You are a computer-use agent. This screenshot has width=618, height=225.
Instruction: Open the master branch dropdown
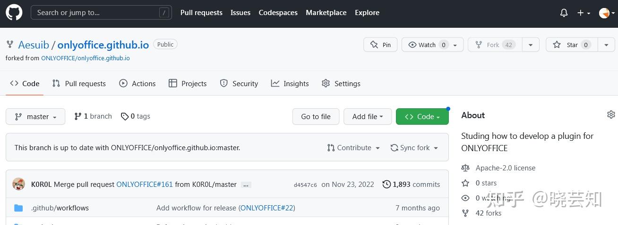35,117
